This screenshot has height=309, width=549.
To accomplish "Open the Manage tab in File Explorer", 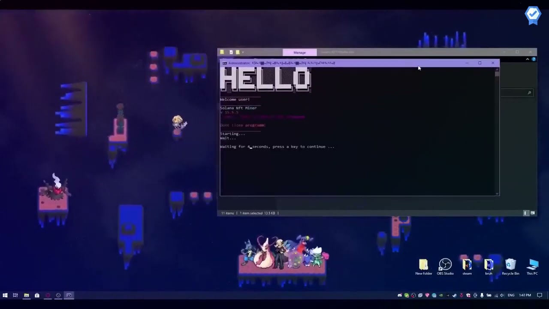I will (299, 52).
